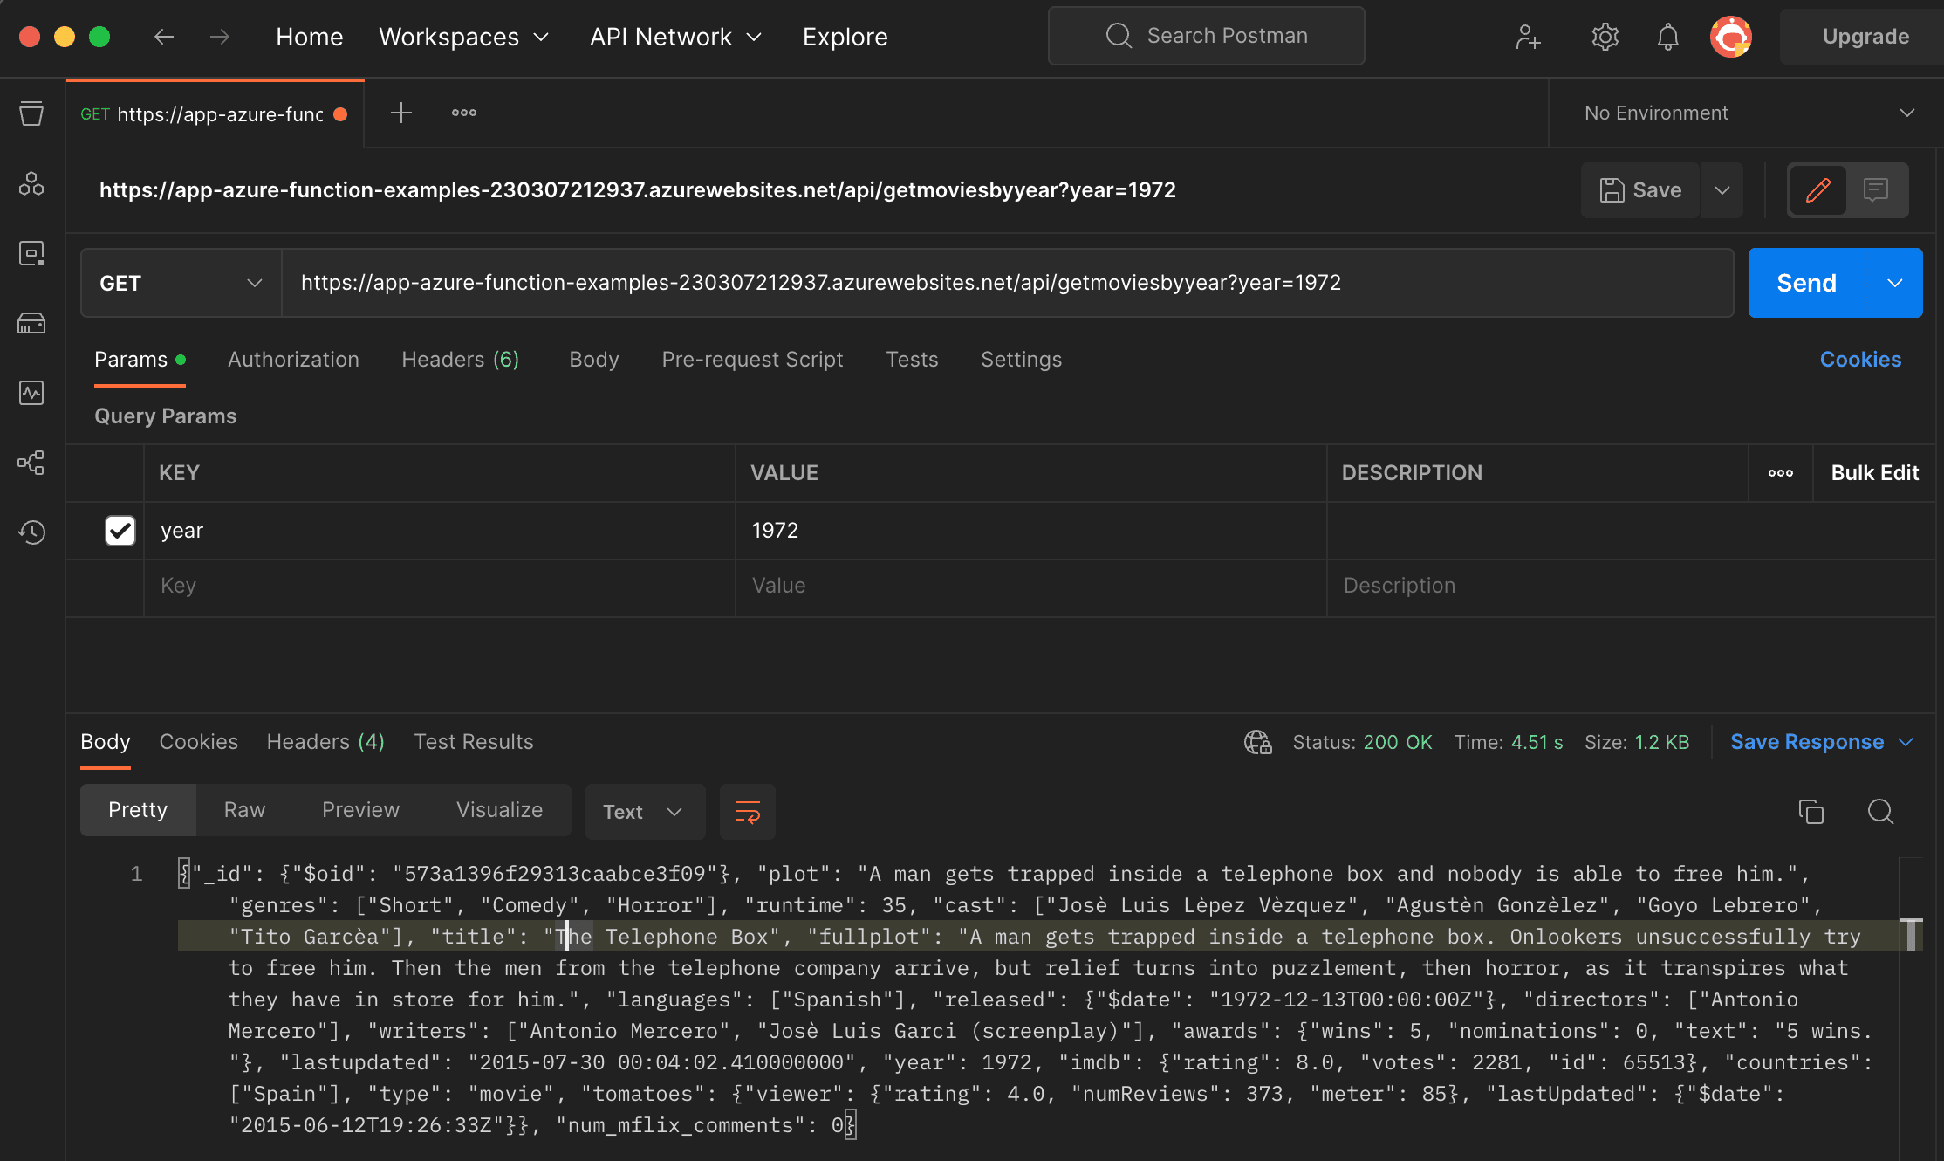The width and height of the screenshot is (1944, 1161).
Task: Open the response Headers (4) tab
Action: coord(325,742)
